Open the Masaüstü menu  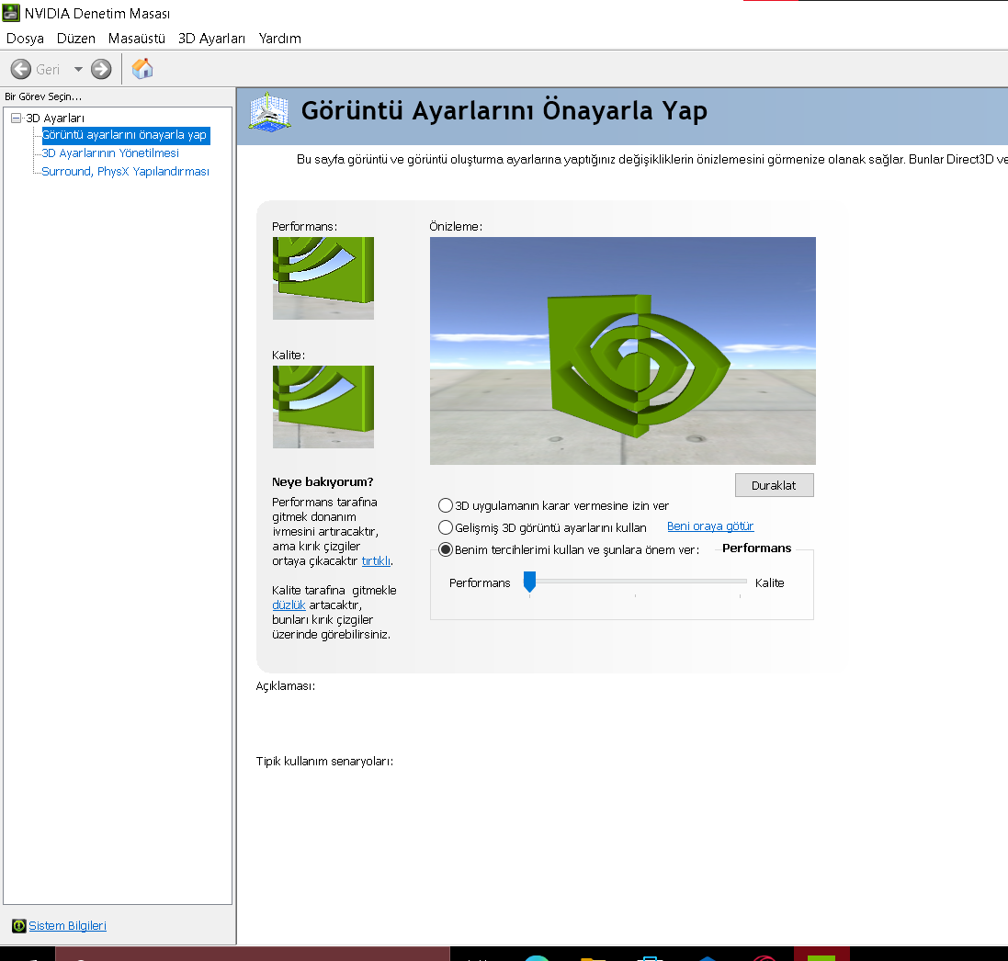click(136, 39)
